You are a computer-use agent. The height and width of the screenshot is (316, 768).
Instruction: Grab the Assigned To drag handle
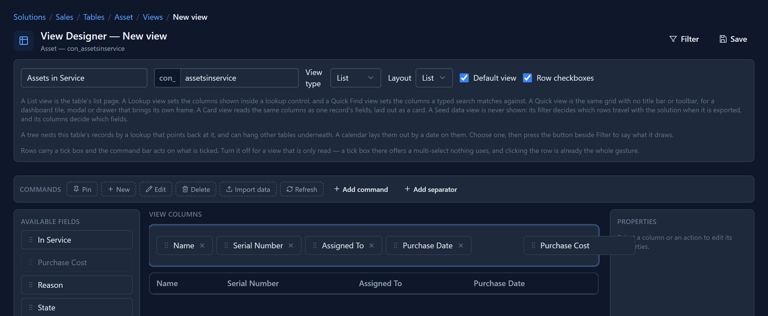(x=315, y=245)
